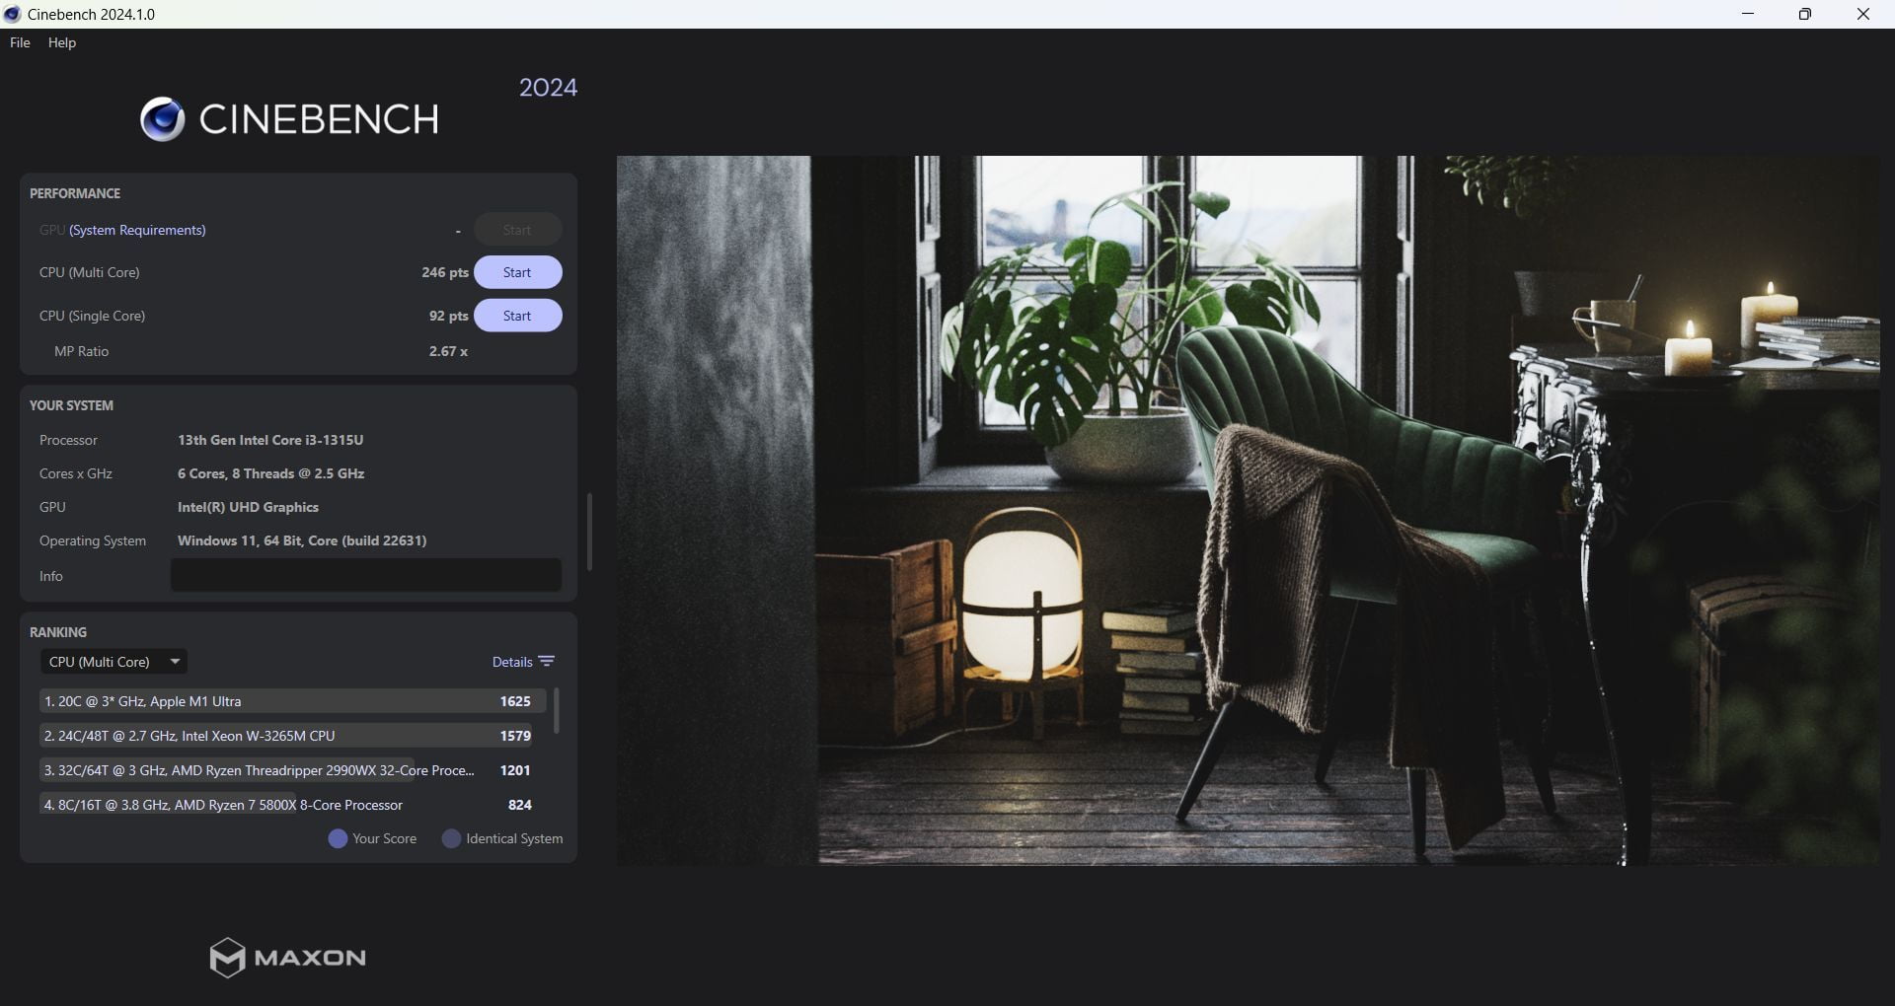The width and height of the screenshot is (1895, 1006).
Task: Click the MP Ratio 2.67 x value
Action: pyautogui.click(x=448, y=351)
